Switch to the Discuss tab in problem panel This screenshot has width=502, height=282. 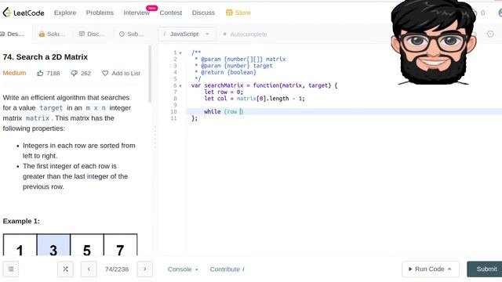point(92,34)
